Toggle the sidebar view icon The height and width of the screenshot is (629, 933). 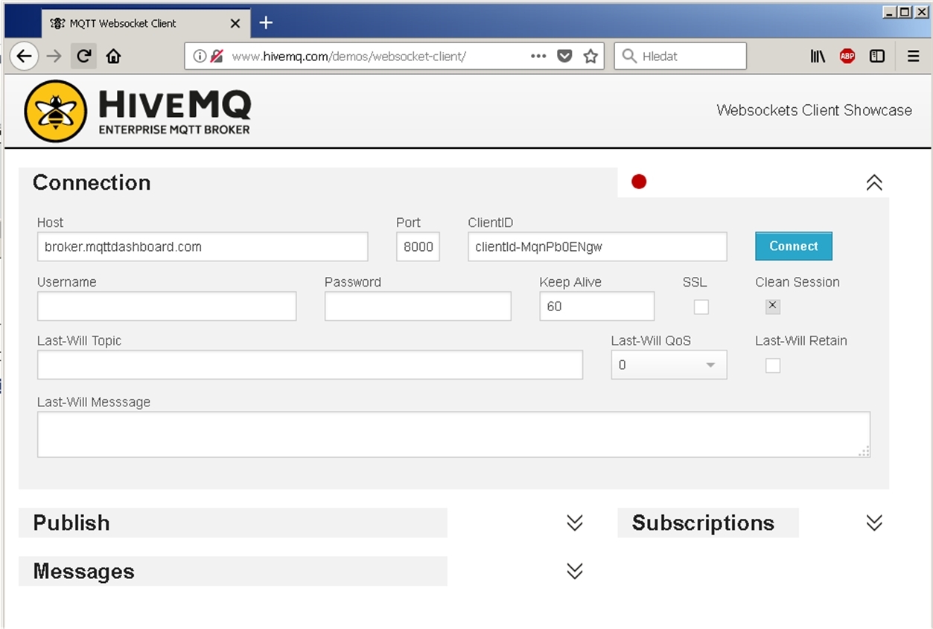pyautogui.click(x=877, y=56)
